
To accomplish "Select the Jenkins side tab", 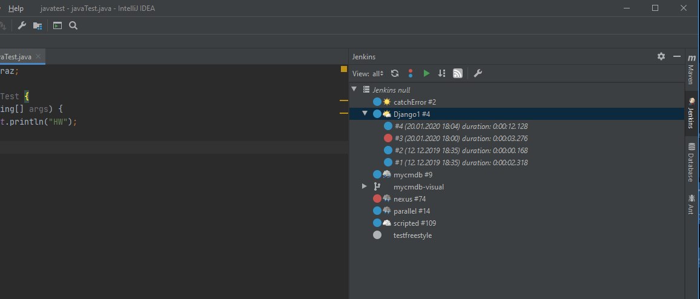I will [x=691, y=114].
